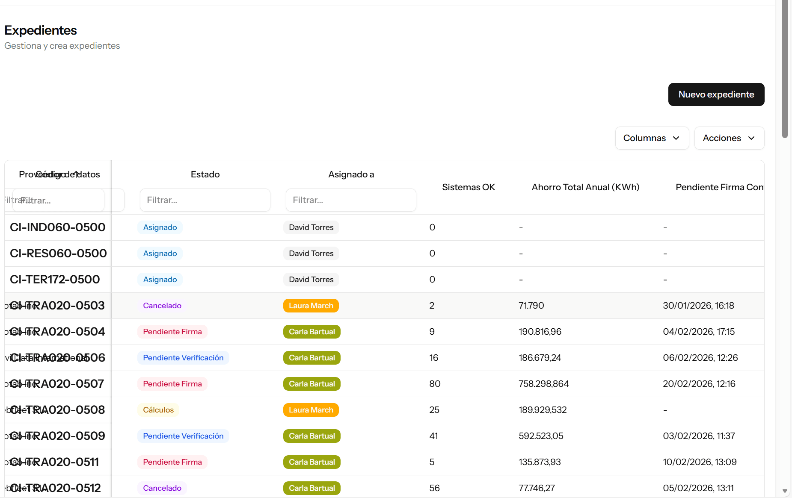Click the Nuevo expediente button
Screen dimensions: 792x498
716,94
